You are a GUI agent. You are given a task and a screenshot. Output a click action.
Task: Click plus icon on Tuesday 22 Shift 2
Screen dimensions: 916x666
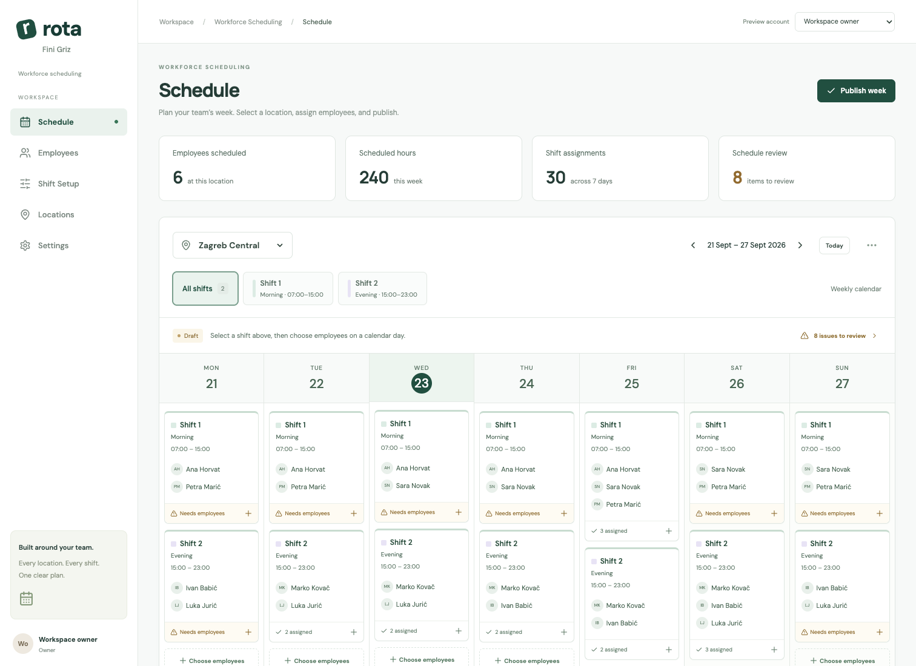click(354, 632)
